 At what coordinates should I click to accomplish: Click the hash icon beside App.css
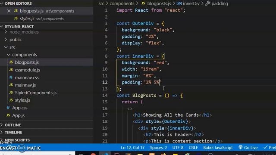(8, 108)
